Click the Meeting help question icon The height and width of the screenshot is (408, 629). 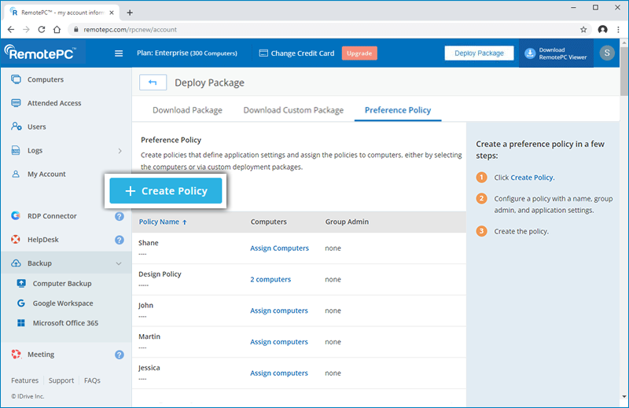(120, 355)
